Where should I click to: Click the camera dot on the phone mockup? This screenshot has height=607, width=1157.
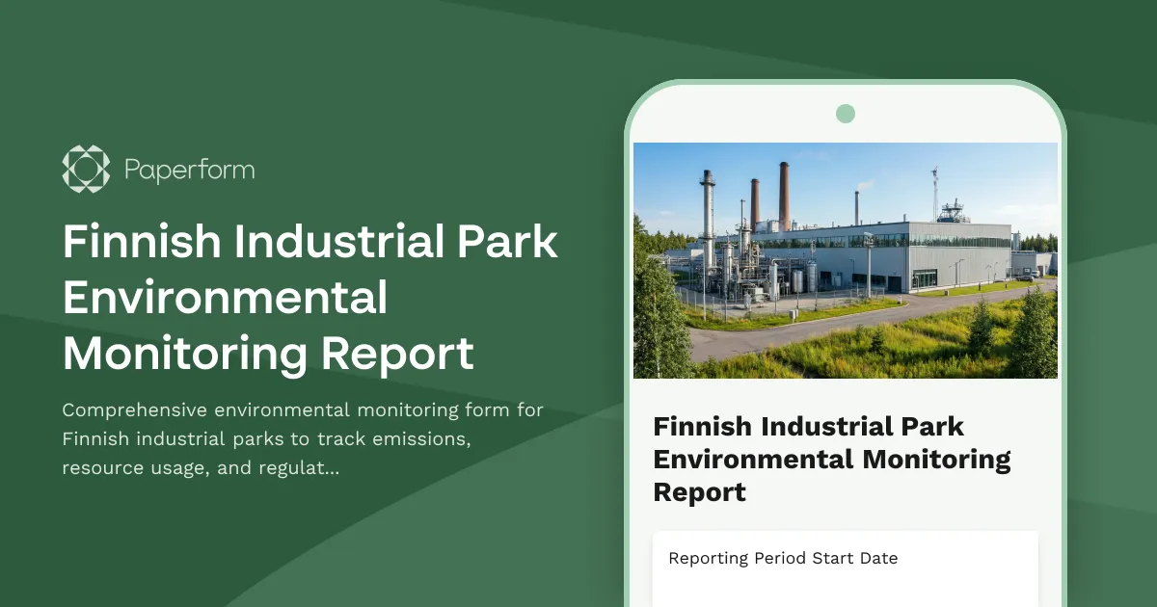point(845,113)
